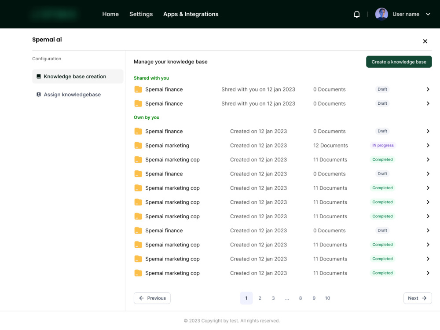
Task: Click the Assign knowledgebase contact icon
Action: pos(39,95)
